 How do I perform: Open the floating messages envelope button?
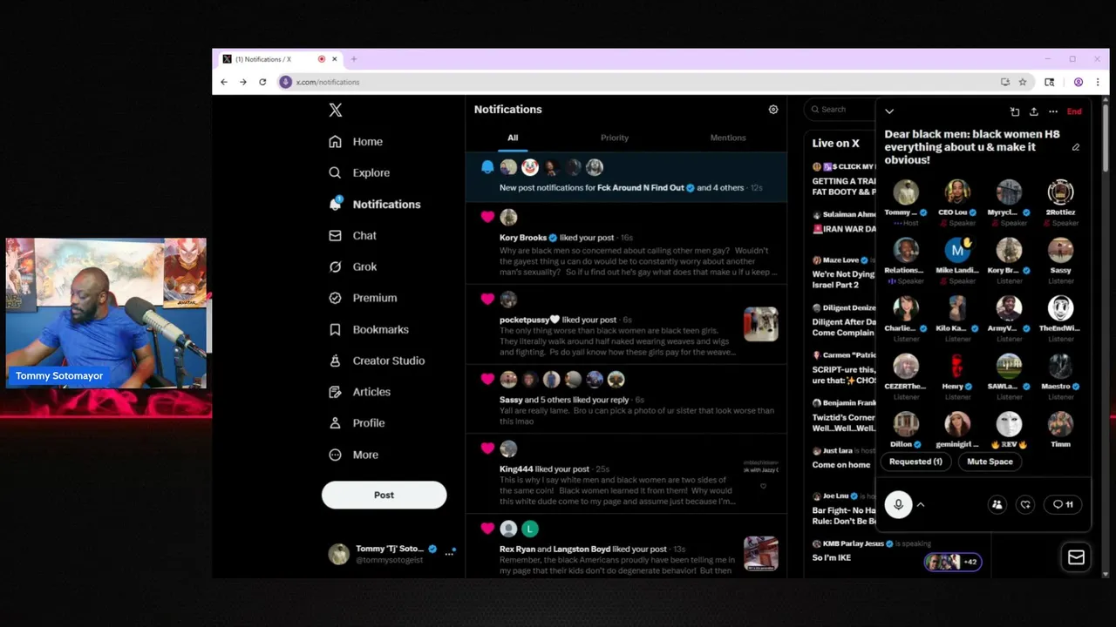click(x=1076, y=557)
